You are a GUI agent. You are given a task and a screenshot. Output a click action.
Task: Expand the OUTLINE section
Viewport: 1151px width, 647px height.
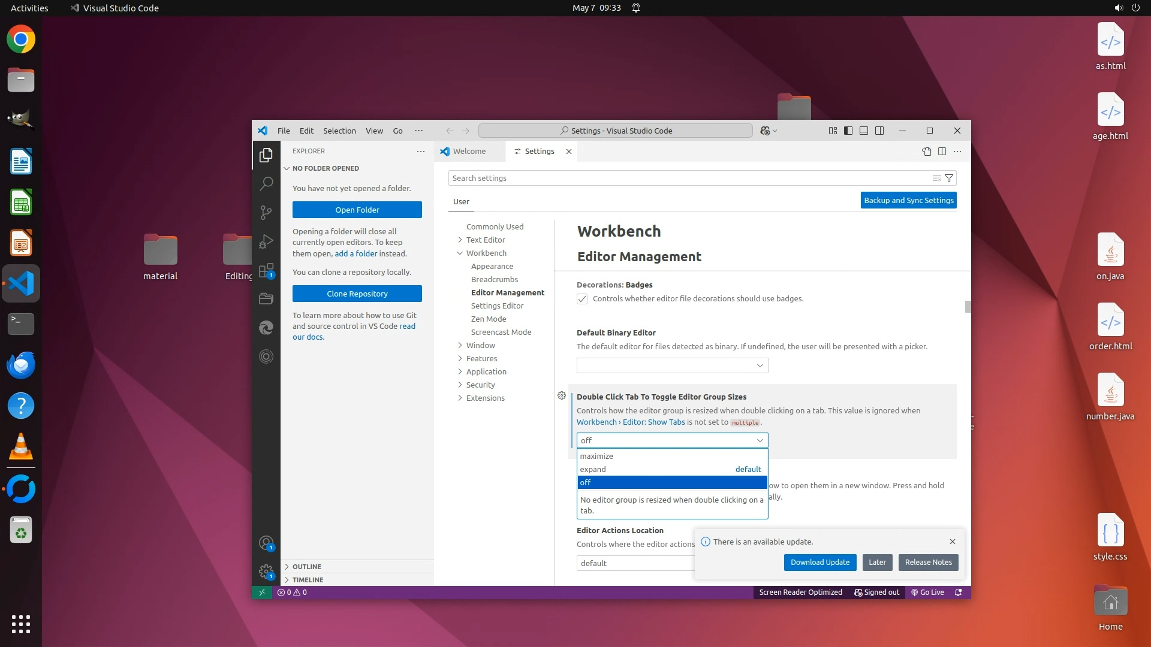pyautogui.click(x=307, y=567)
